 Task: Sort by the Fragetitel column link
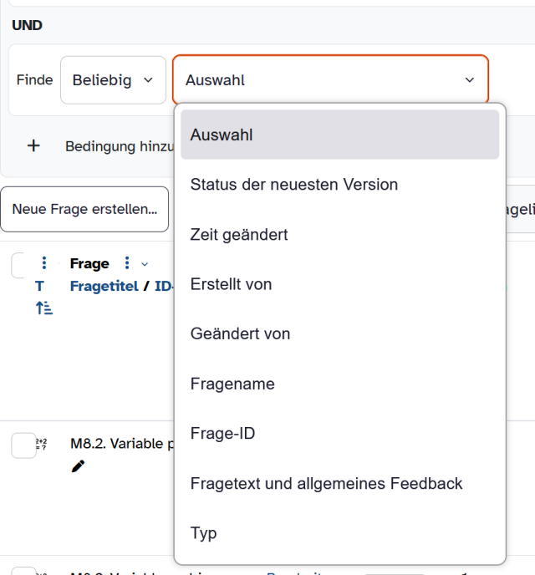point(104,286)
